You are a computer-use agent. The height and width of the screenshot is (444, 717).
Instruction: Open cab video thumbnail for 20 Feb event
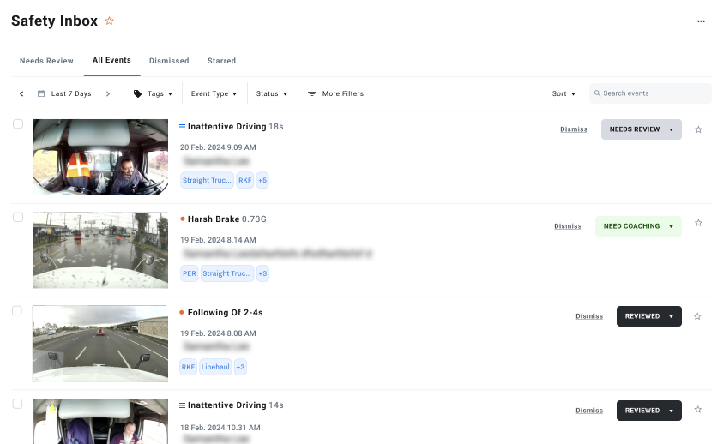click(x=100, y=157)
